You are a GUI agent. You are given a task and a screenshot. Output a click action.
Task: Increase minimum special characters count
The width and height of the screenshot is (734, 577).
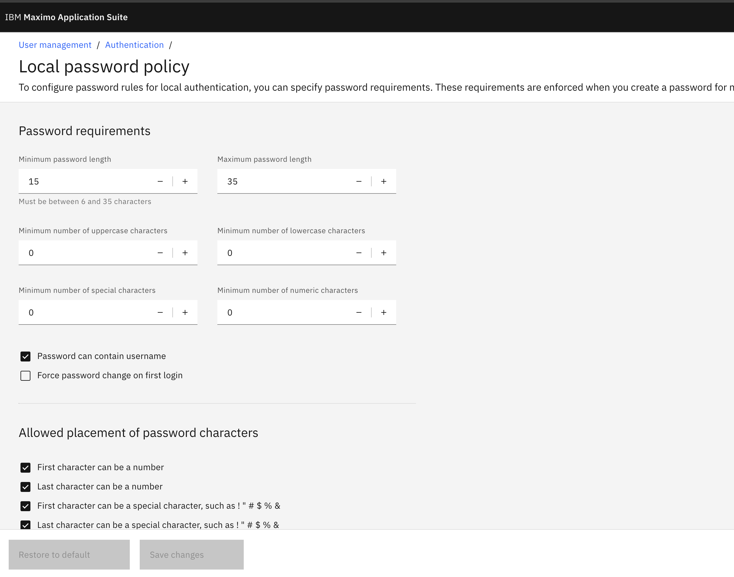pyautogui.click(x=185, y=312)
